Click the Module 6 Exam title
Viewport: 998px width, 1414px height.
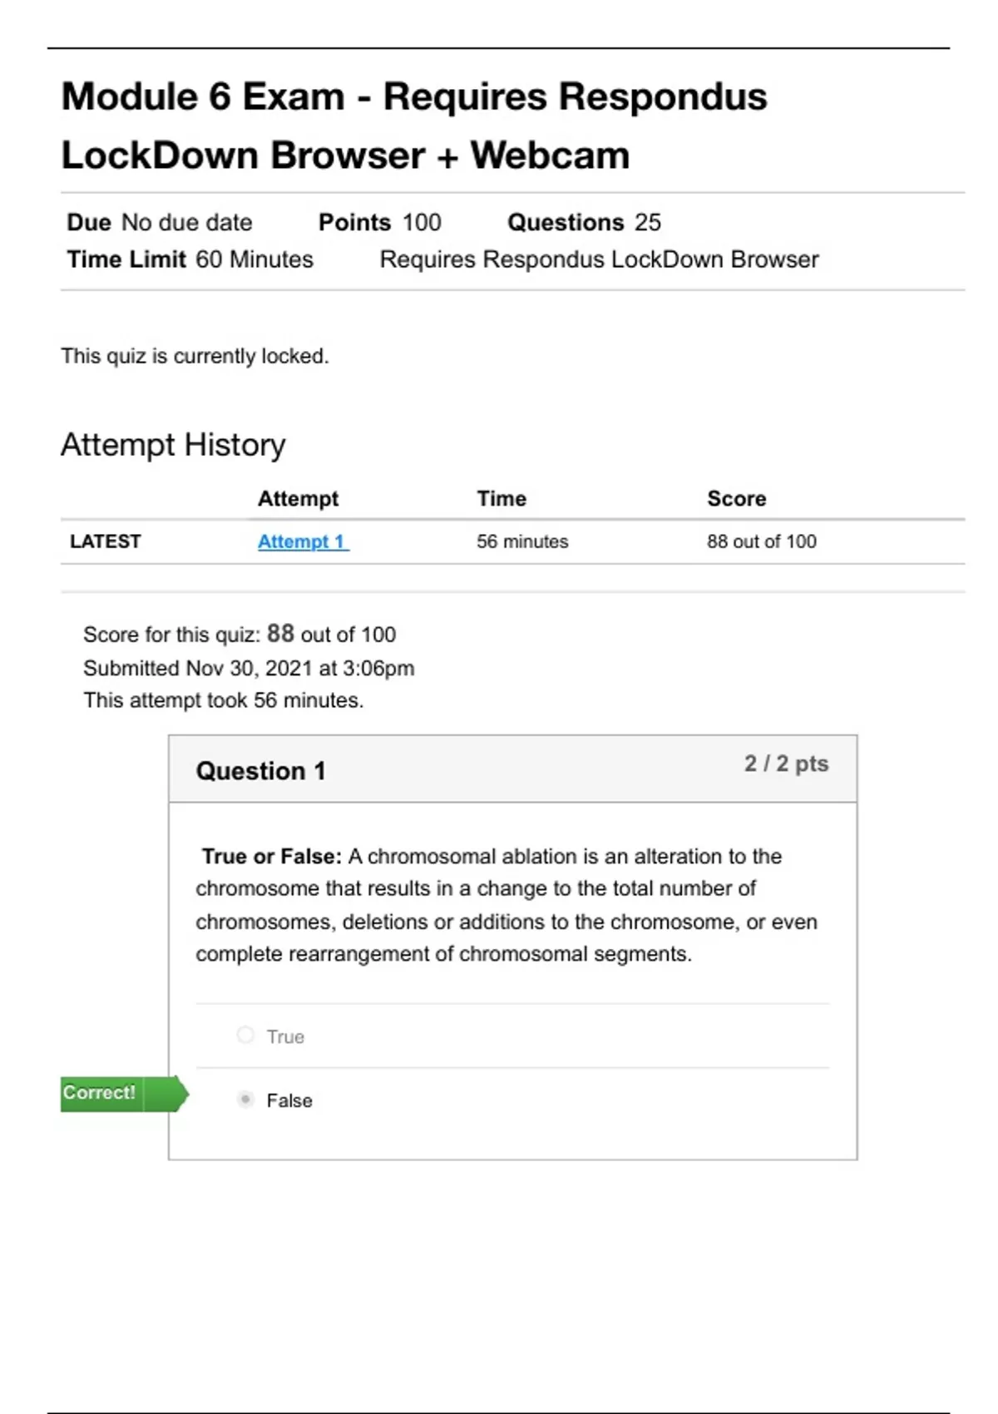413,126
